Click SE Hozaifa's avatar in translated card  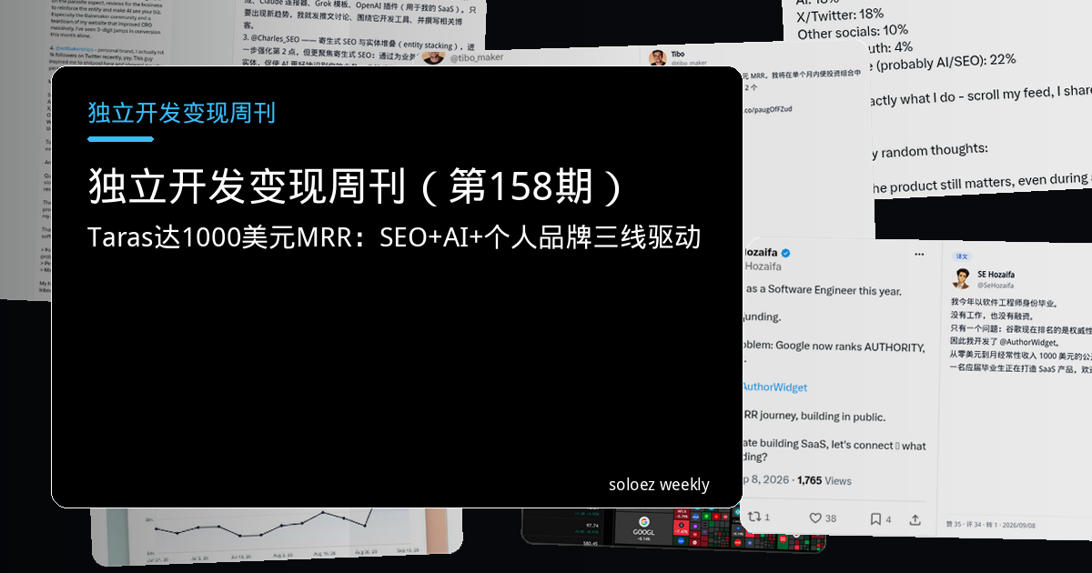click(x=962, y=279)
